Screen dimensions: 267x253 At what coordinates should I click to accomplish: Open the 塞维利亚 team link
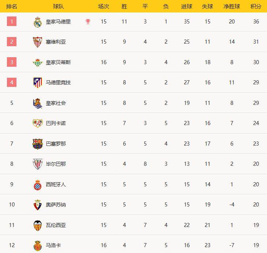click(x=56, y=42)
